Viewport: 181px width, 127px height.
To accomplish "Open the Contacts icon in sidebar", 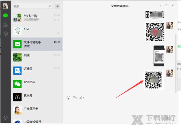I will click(5, 24).
